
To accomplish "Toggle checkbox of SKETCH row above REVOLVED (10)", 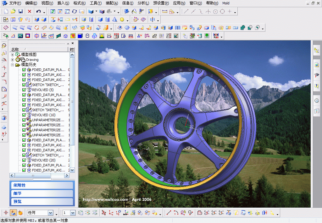I will (24, 110).
